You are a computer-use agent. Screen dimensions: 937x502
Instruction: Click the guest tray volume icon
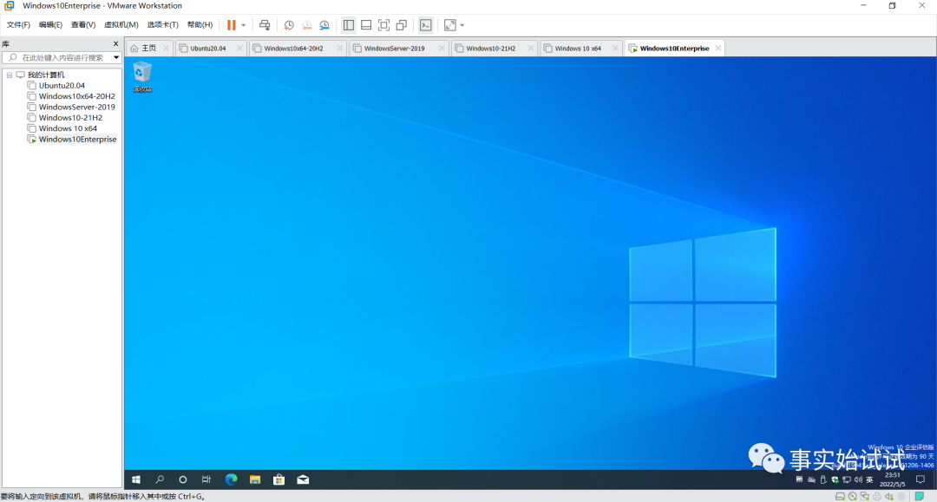(858, 479)
